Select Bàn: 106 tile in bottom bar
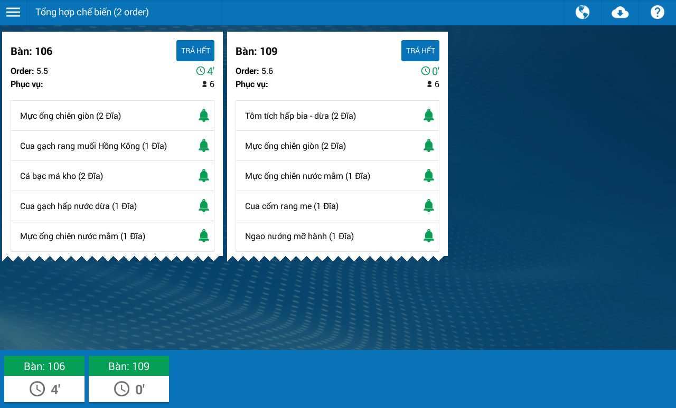676x408 pixels. [44, 379]
